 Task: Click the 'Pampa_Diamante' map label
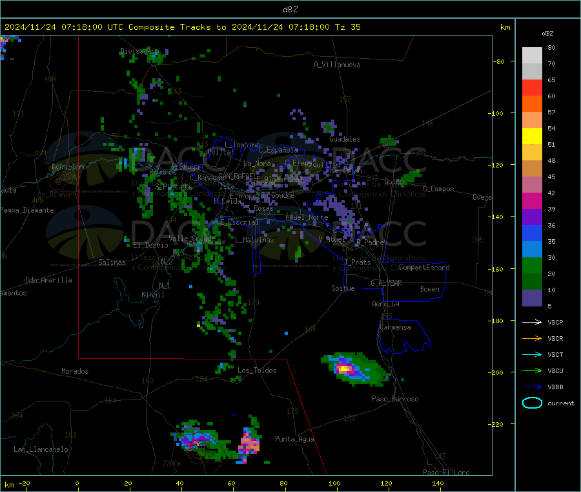(x=27, y=210)
